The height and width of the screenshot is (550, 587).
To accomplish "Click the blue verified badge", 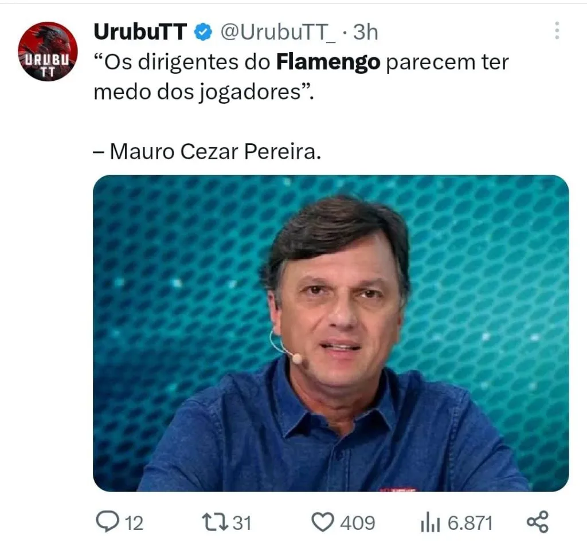I will (204, 32).
